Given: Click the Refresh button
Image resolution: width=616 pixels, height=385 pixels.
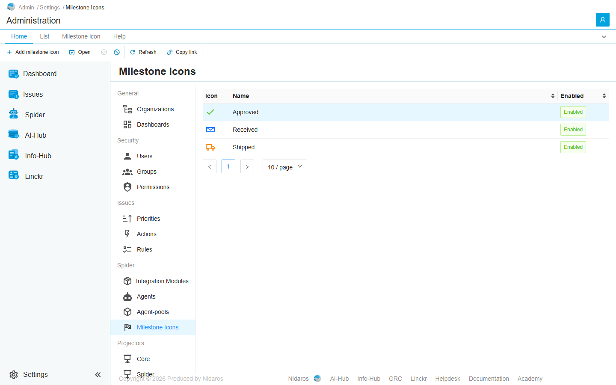Looking at the screenshot, I should (143, 52).
